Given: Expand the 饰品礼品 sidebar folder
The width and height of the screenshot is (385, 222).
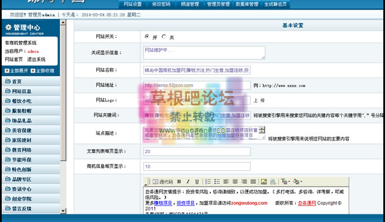Looking at the screenshot, I should [31, 121].
